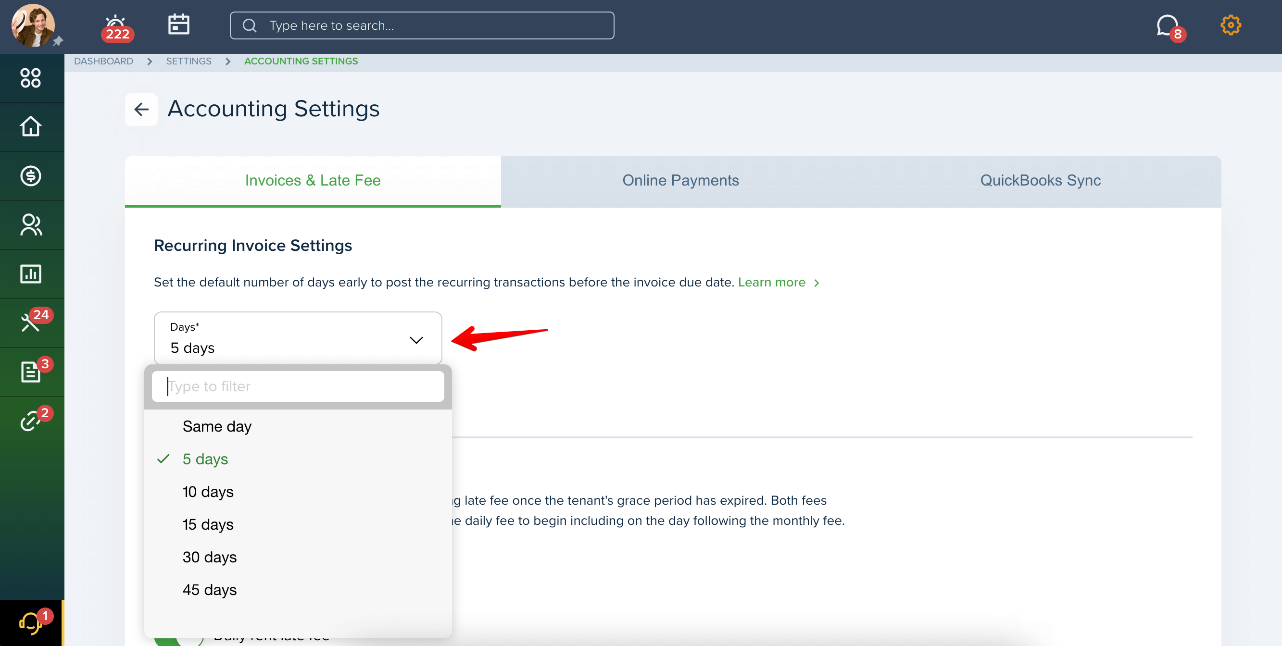The image size is (1282, 646).
Task: Open accounting dollar icon in sidebar
Action: pos(31,175)
